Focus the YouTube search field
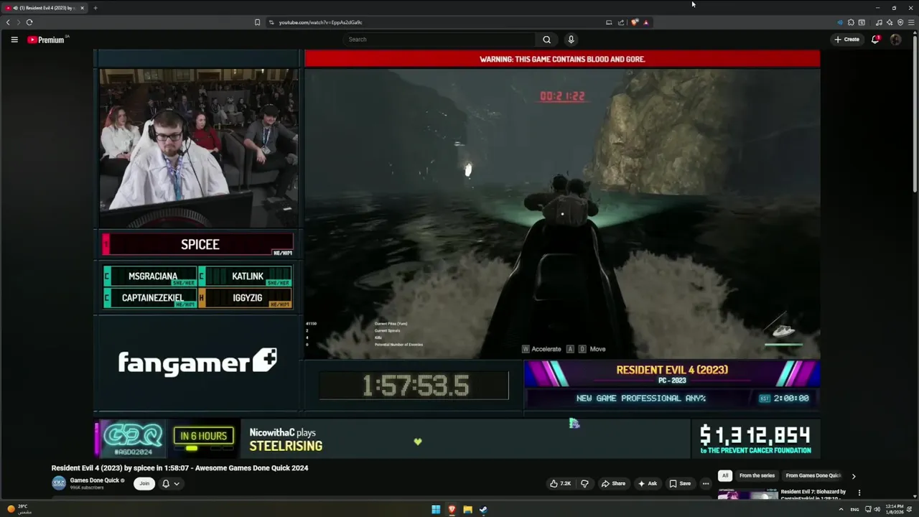 click(439, 39)
